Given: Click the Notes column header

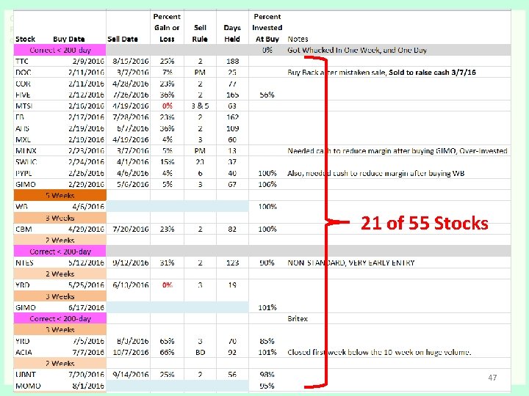Looking at the screenshot, I should point(298,39).
